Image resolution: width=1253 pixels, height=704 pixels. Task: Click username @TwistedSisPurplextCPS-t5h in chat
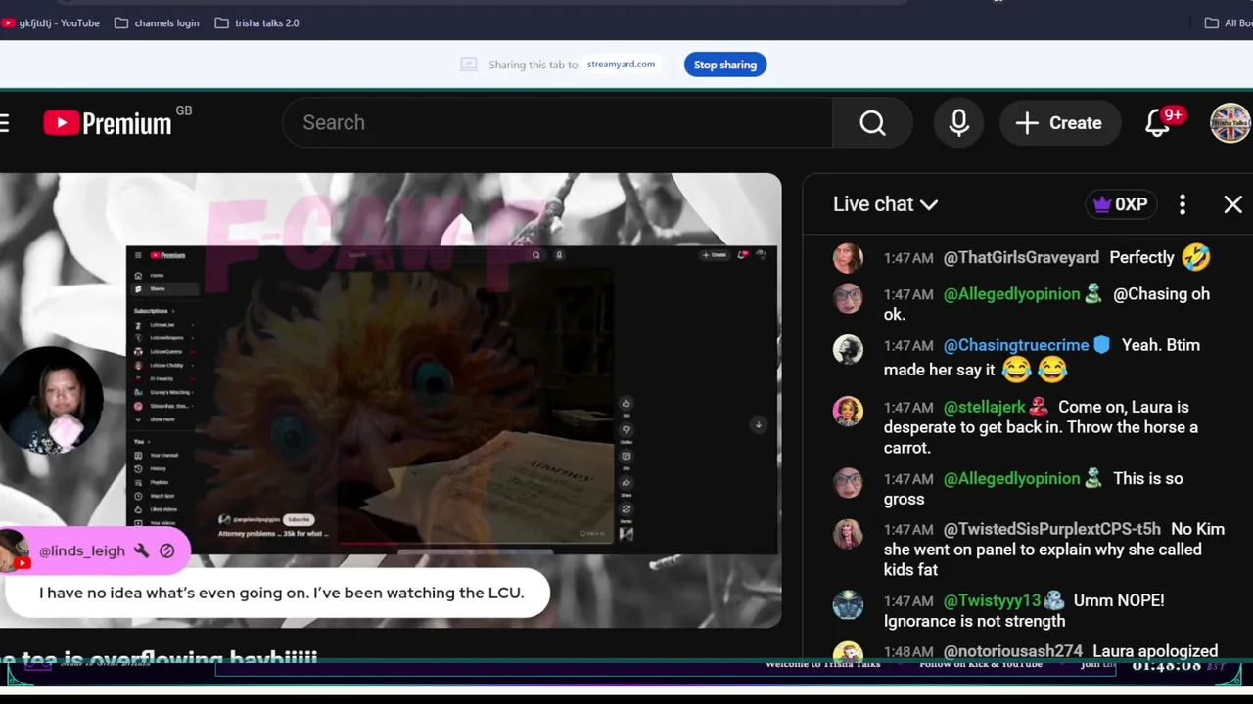point(1051,529)
